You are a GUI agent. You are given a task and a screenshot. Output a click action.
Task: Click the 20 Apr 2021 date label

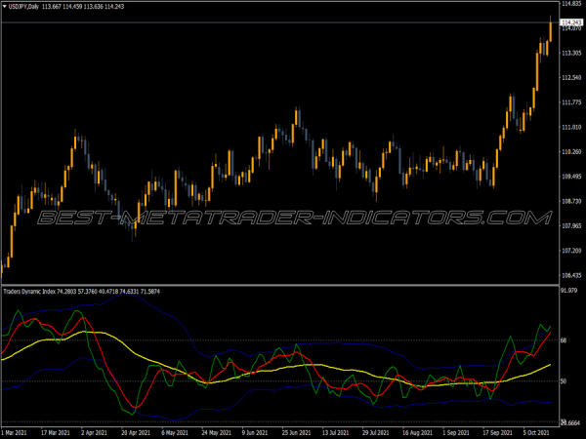(135, 431)
